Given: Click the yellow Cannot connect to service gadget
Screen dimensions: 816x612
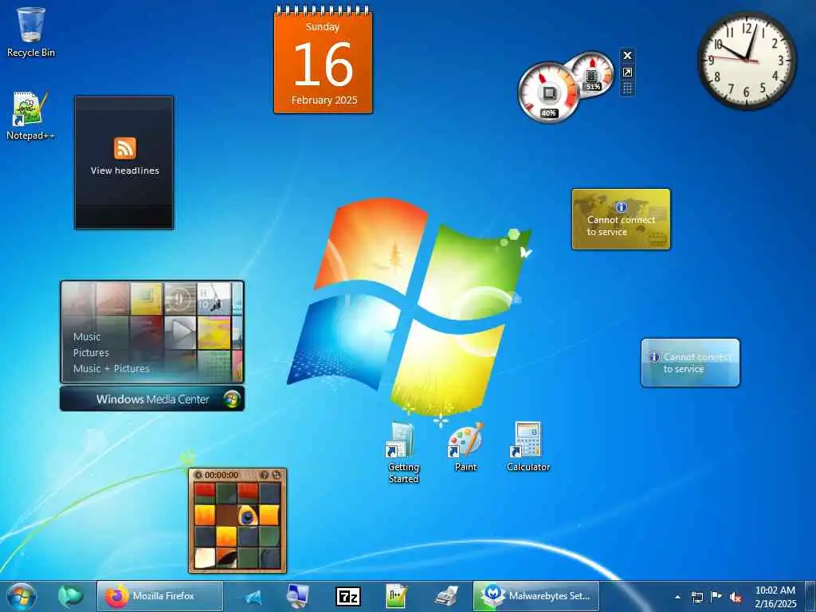Looking at the screenshot, I should [x=621, y=219].
